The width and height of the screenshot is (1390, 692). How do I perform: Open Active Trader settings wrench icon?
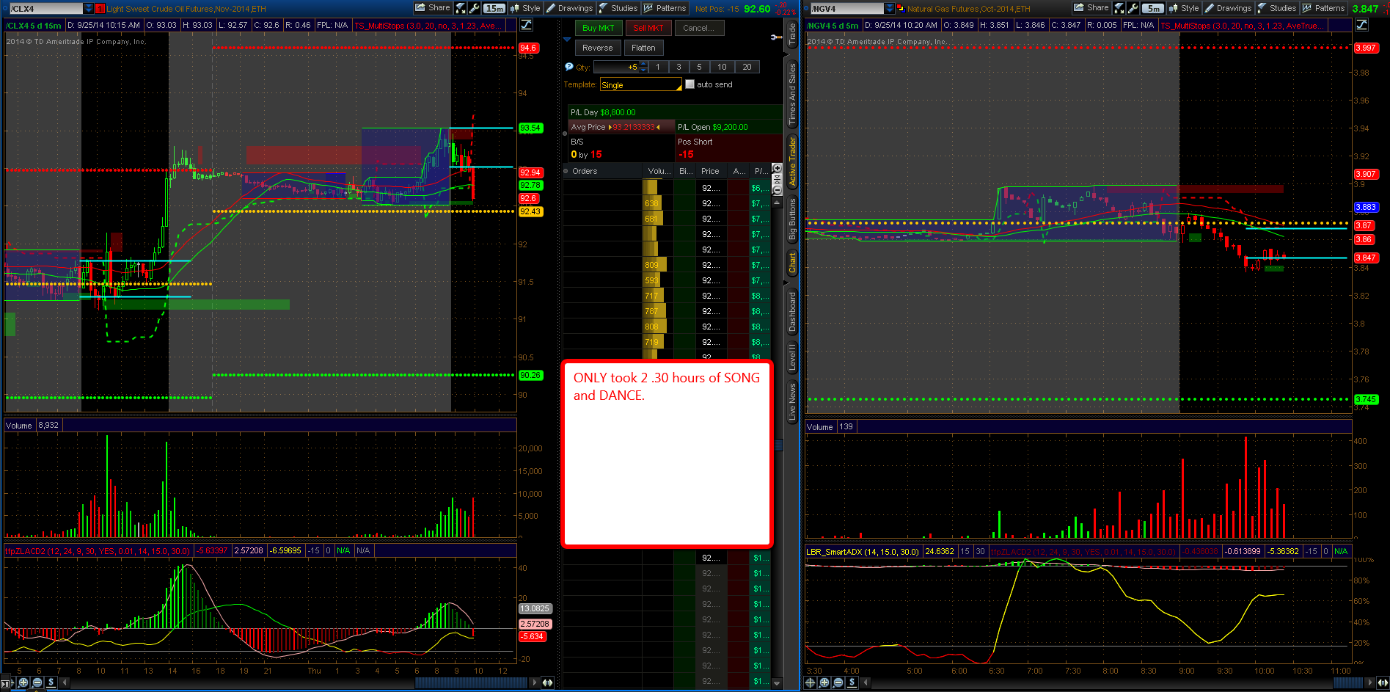coord(776,37)
